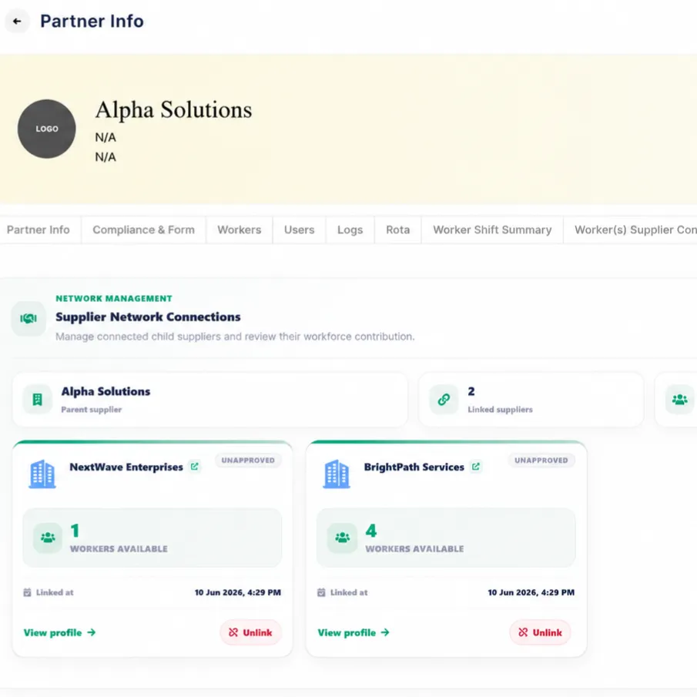Click the '4' workers available count
The height and width of the screenshot is (697, 697).
point(370,531)
